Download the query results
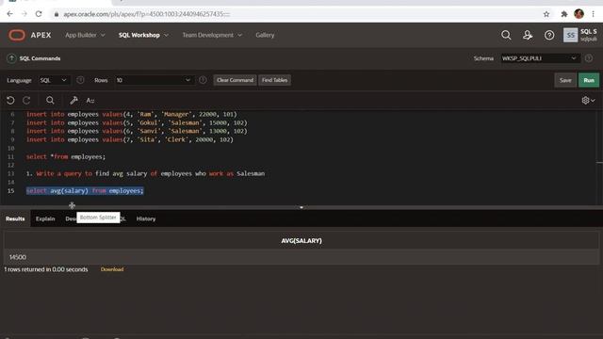 112,269
